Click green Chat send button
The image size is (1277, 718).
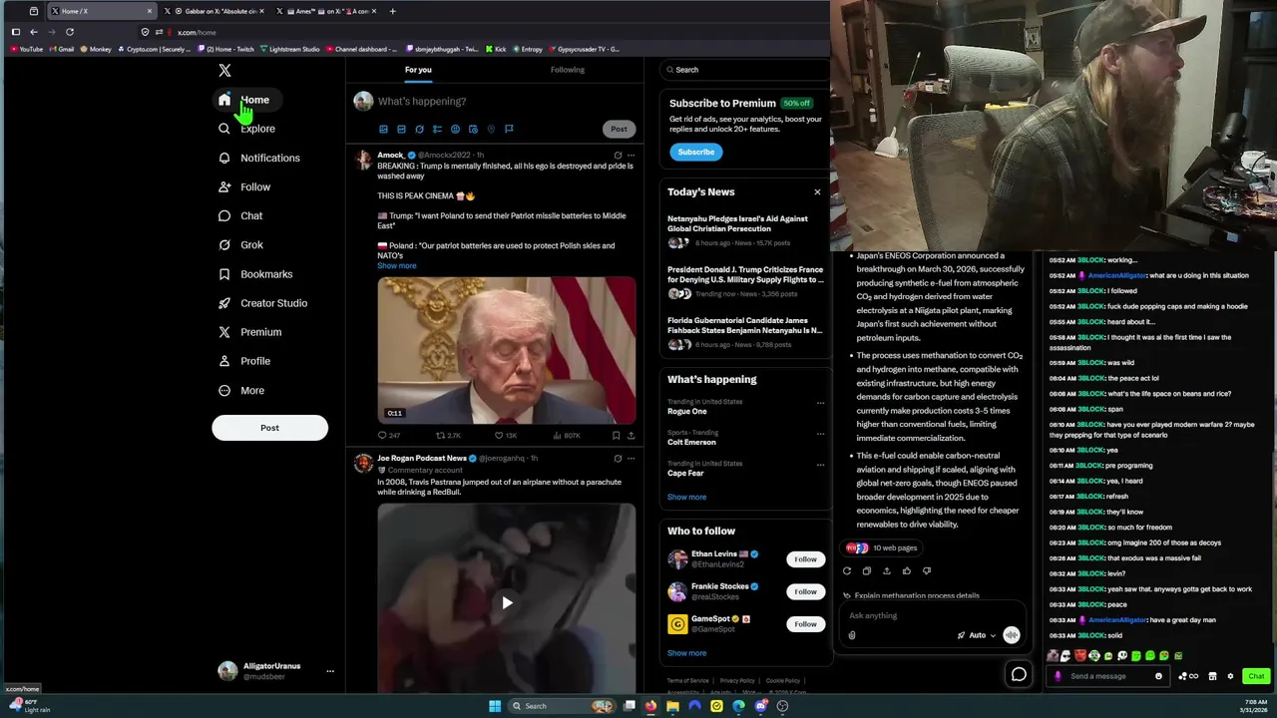coord(1256,676)
